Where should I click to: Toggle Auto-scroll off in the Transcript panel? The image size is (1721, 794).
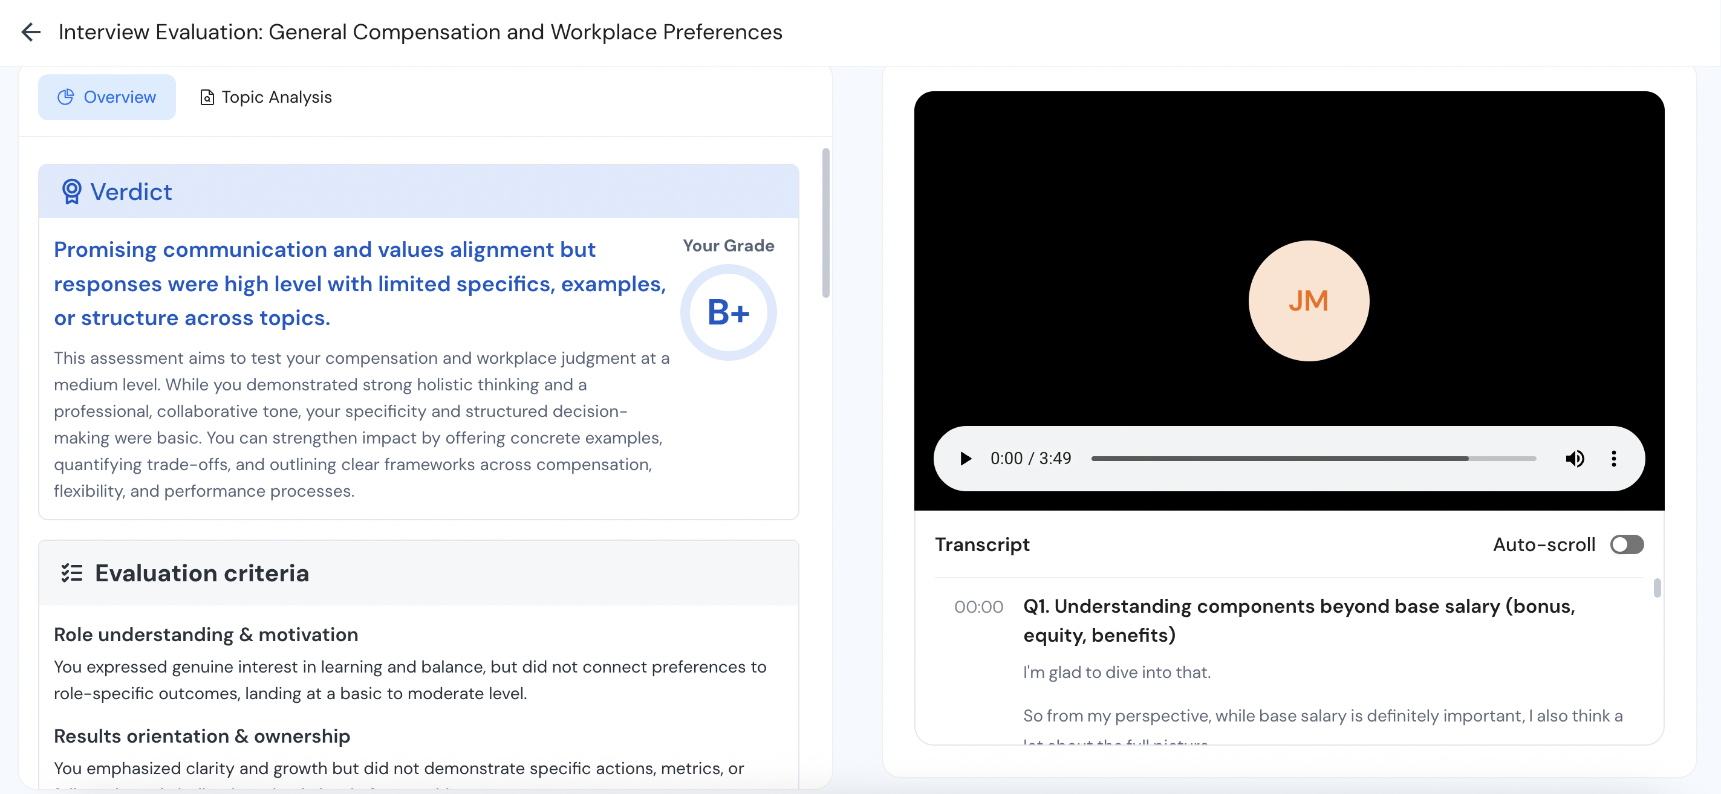[x=1627, y=545]
